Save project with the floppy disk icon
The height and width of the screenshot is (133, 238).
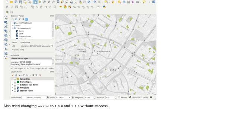16,2
